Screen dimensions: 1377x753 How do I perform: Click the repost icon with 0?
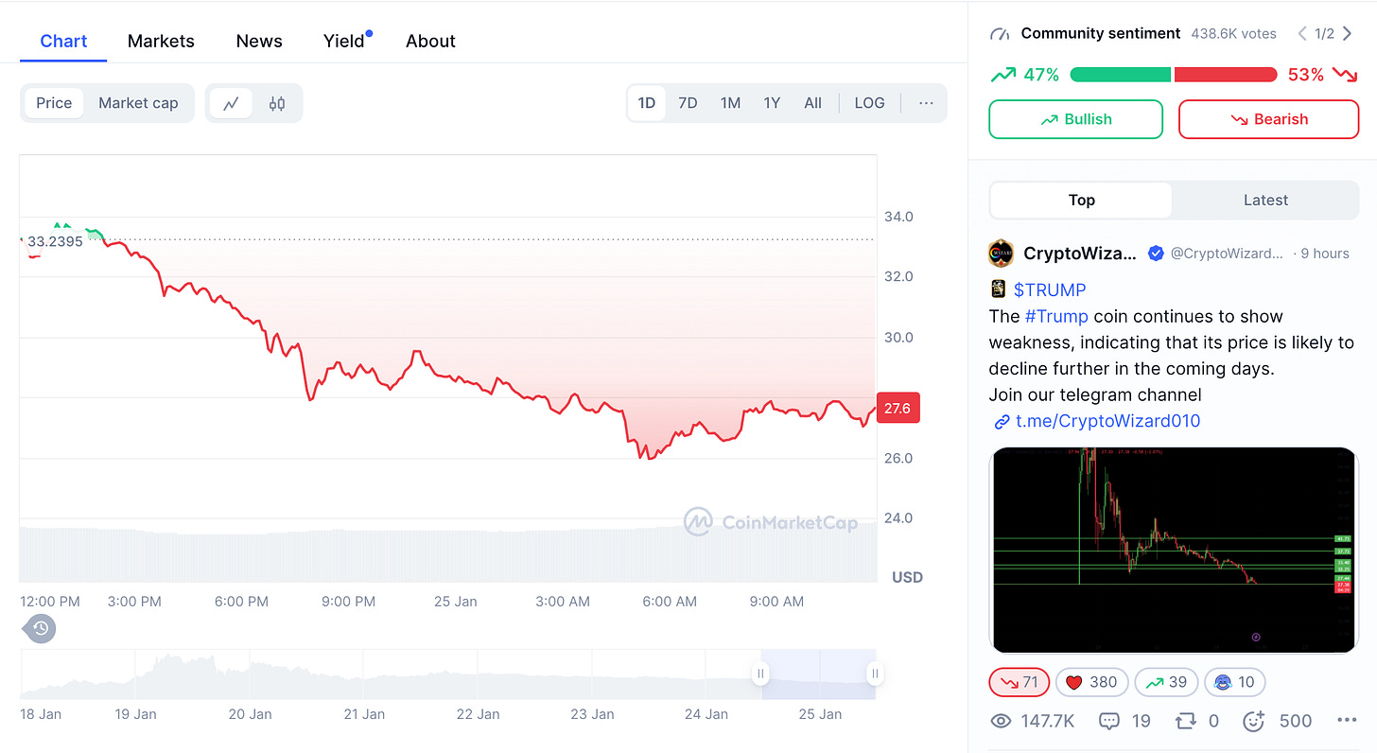1185,722
